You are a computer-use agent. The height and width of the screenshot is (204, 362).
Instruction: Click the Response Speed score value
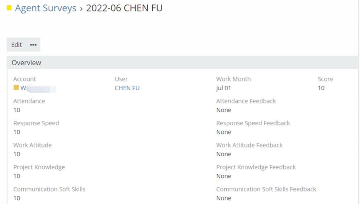coord(17,132)
